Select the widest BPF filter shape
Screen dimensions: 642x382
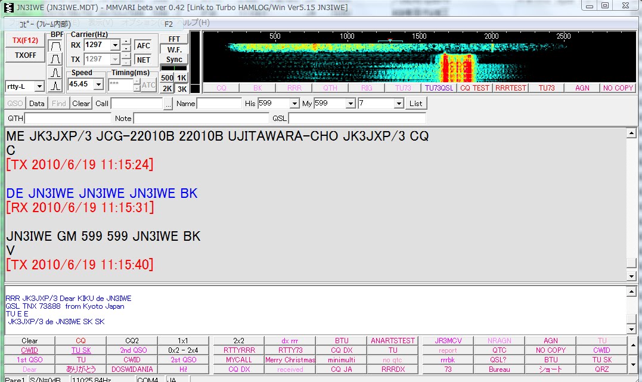coord(55,46)
